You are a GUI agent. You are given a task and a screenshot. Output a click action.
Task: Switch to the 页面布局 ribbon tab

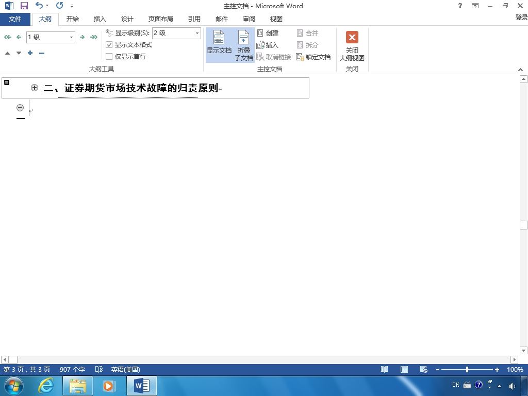pos(161,19)
